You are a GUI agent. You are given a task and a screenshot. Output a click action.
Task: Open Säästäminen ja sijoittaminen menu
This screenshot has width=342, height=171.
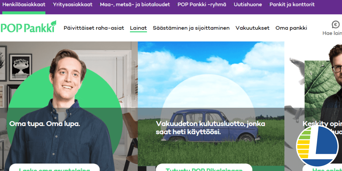point(191,28)
